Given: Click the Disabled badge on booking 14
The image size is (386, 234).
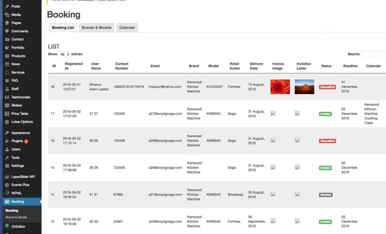Looking at the screenshot, I should point(325,194).
